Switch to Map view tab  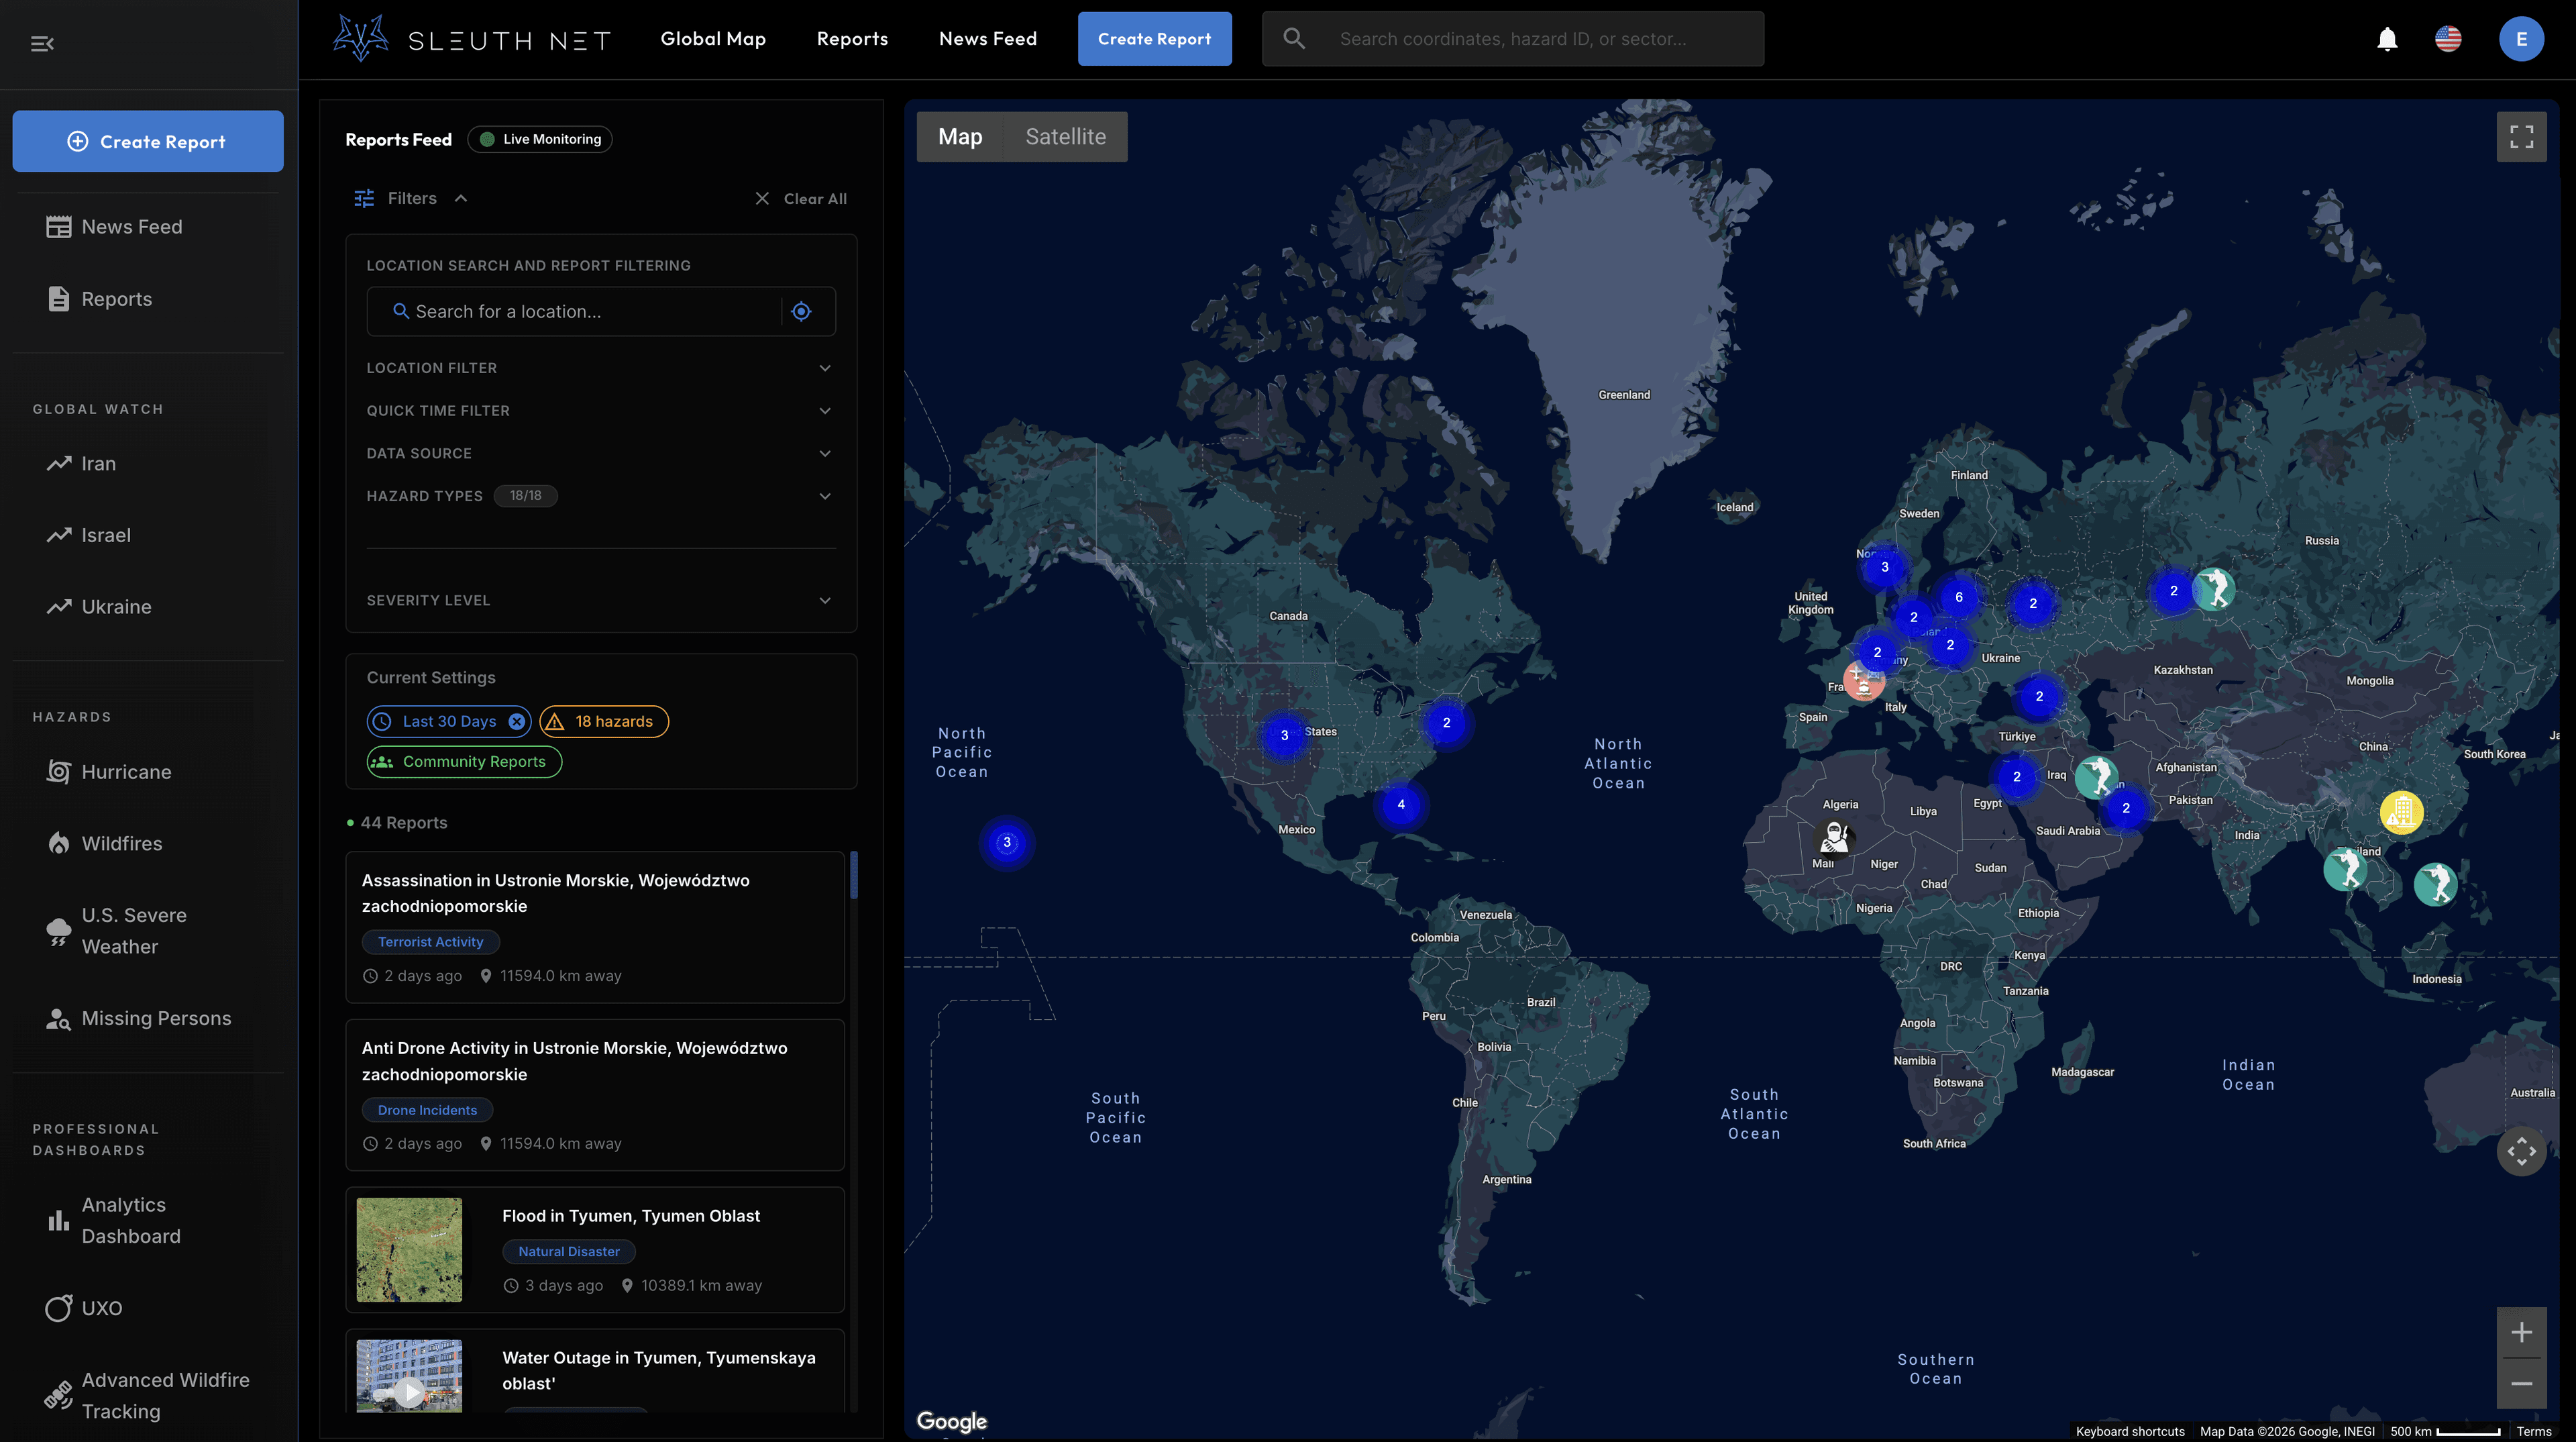coord(960,137)
